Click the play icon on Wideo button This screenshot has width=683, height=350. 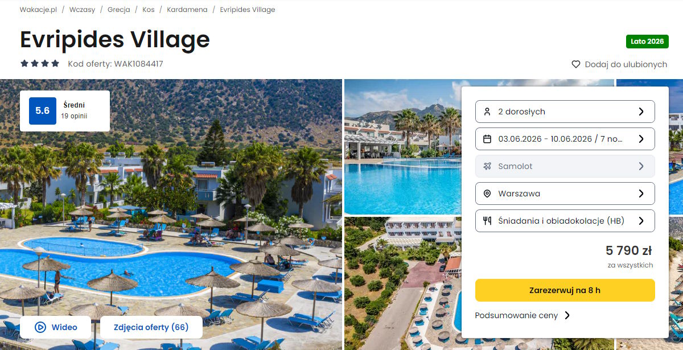(40, 327)
